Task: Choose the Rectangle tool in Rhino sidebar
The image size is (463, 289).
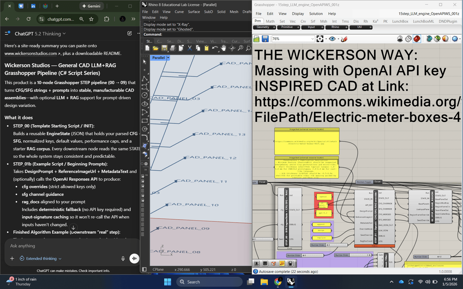Action: point(144,121)
